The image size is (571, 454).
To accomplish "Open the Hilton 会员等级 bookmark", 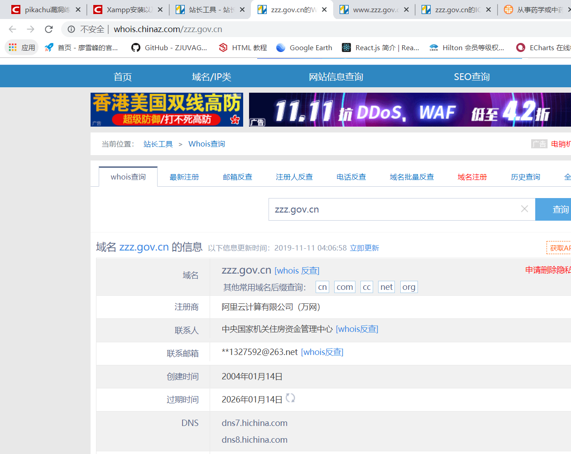I will pyautogui.click(x=467, y=47).
